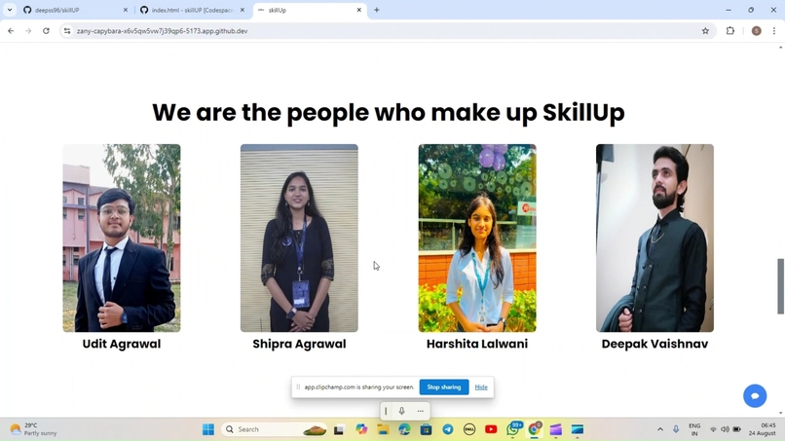Open Clipchamp on the taskbar
Viewport: 785px width, 441px height.
coord(556,429)
